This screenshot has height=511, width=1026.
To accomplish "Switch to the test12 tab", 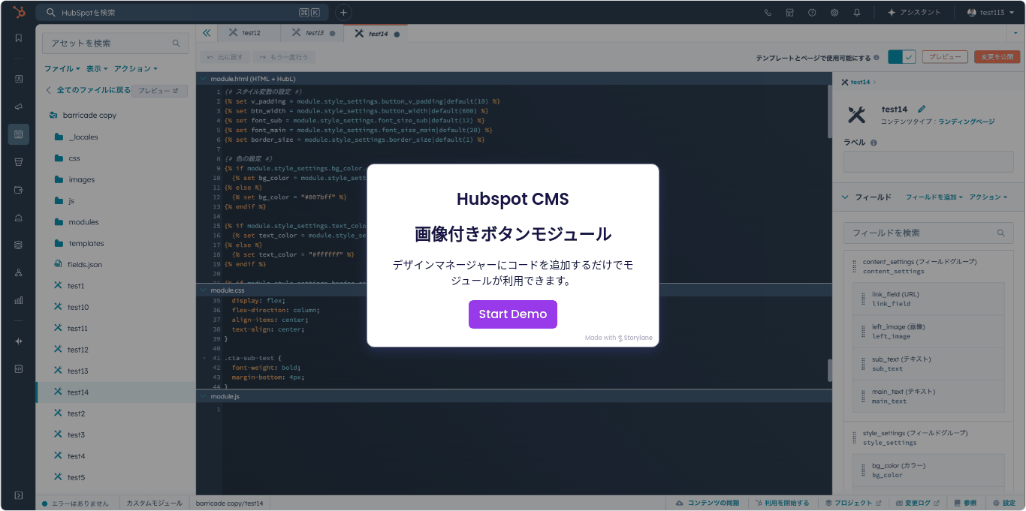I will [x=249, y=33].
